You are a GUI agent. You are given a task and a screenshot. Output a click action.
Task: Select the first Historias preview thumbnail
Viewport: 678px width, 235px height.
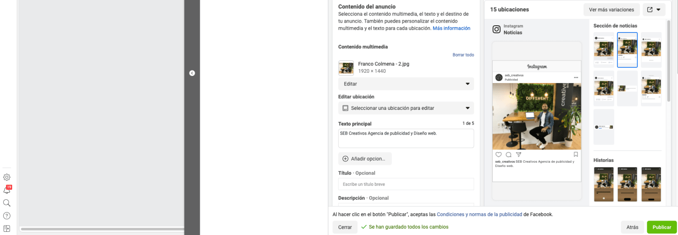603,184
